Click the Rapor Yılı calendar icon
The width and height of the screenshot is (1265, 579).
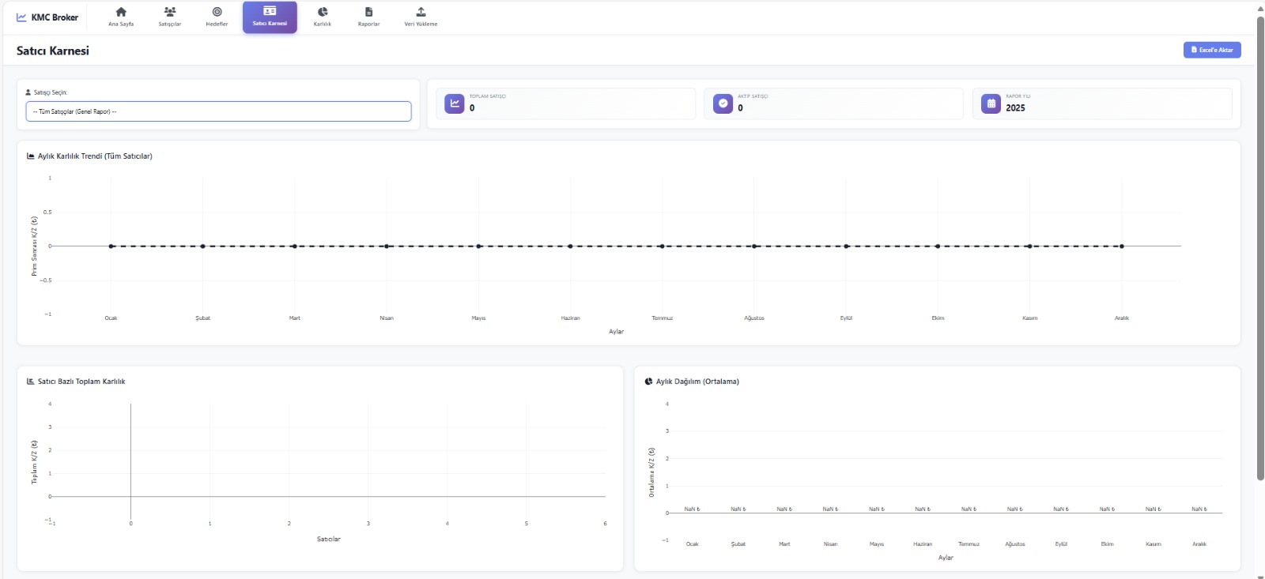(x=991, y=103)
